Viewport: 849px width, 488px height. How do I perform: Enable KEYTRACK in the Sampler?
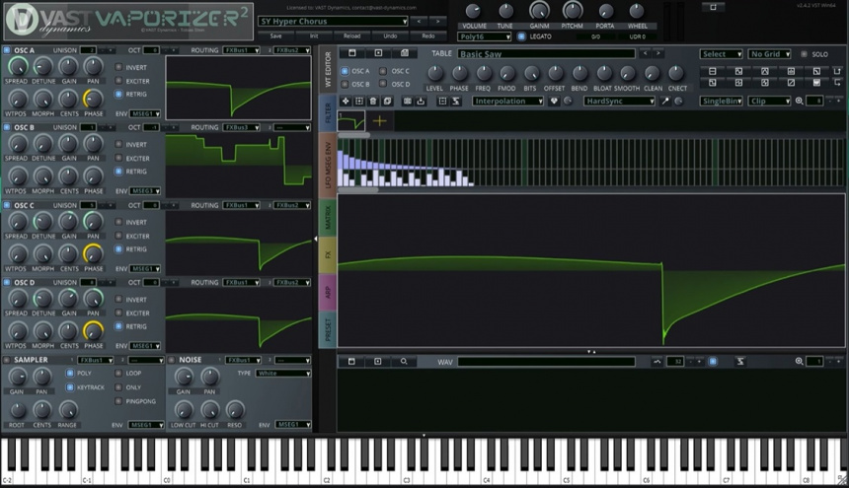70,387
